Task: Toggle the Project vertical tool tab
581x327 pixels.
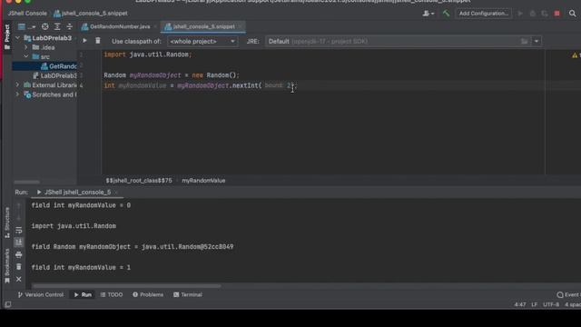Action: 7,37
